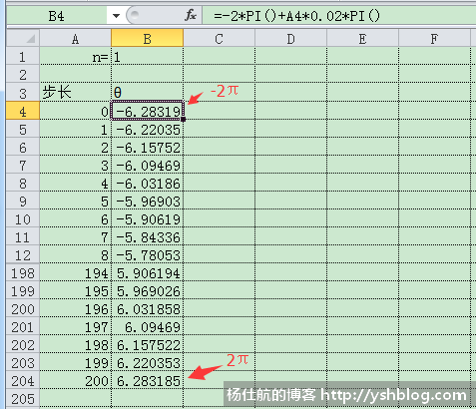Select row 10 header
Image resolution: width=476 pixels, height=409 pixels.
point(23,218)
